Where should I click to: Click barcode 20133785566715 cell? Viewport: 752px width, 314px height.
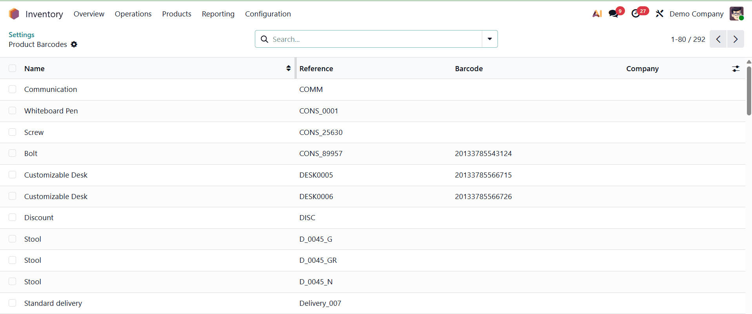click(x=483, y=175)
